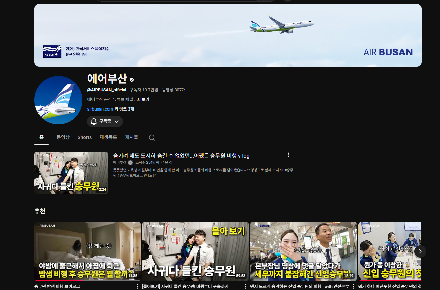Play the 59:53 몰아 보기 thumbnail
The height and width of the screenshot is (290, 440).
click(195, 251)
